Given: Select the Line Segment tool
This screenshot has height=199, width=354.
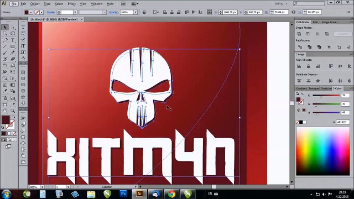Looking at the screenshot, I should tap(5, 46).
